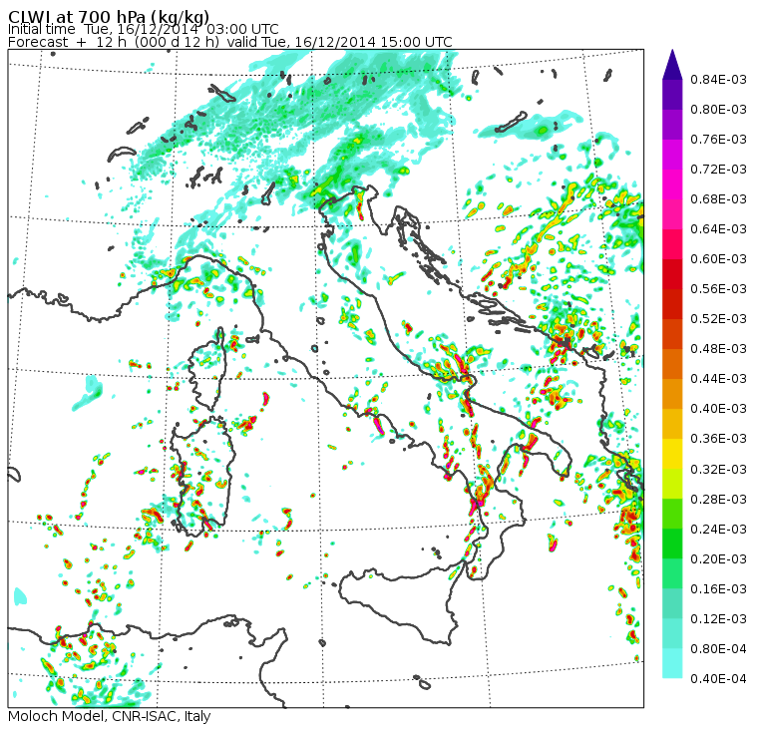Click the 0.68E-03 legend label
This screenshot has height=729, width=758.
click(x=718, y=199)
